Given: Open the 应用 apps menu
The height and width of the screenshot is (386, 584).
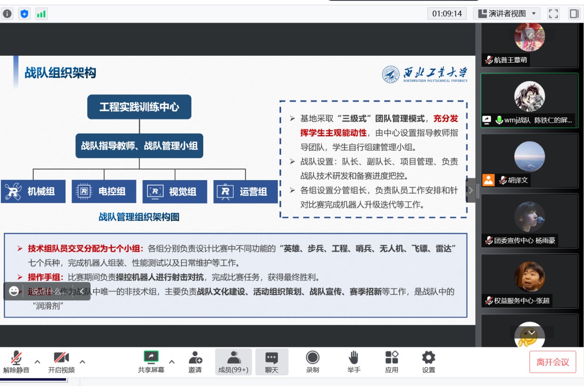Looking at the screenshot, I should point(392,362).
